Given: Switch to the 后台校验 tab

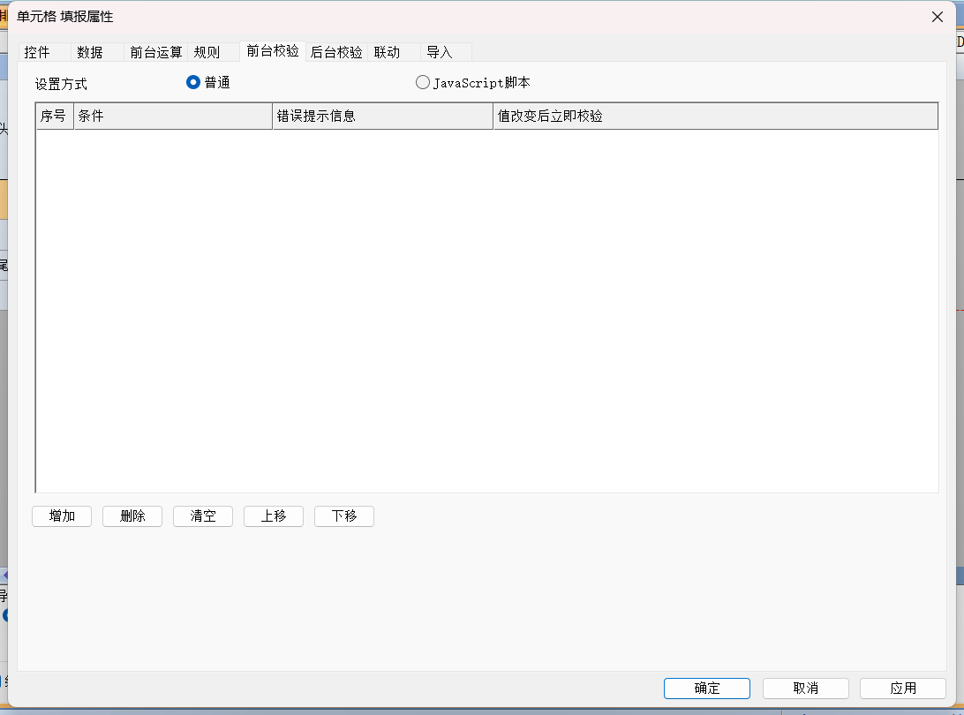Looking at the screenshot, I should coord(336,52).
